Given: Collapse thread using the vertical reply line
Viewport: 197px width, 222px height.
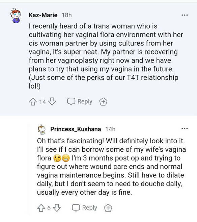Looking at the screenshot, I should tap(29, 169).
